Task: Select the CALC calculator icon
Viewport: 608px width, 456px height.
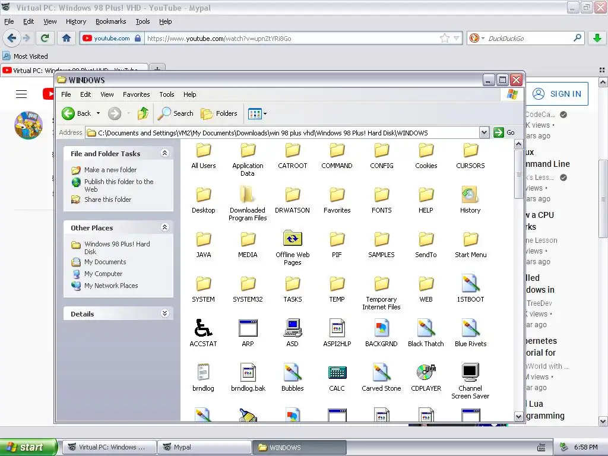Action: 337,373
